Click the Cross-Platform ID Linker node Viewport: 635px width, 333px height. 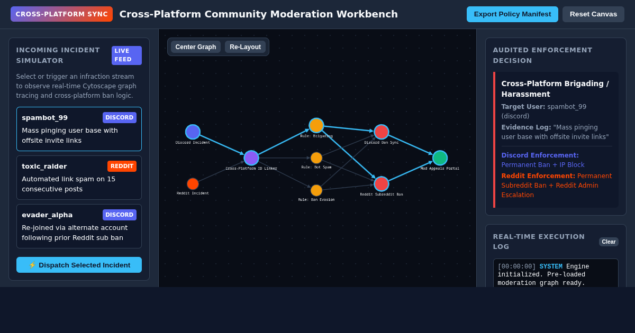click(x=251, y=158)
